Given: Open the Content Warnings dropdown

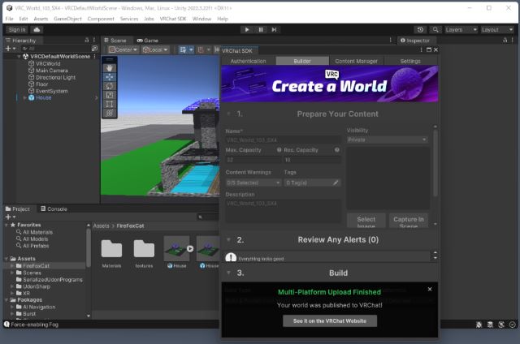Looking at the screenshot, I should [x=253, y=183].
